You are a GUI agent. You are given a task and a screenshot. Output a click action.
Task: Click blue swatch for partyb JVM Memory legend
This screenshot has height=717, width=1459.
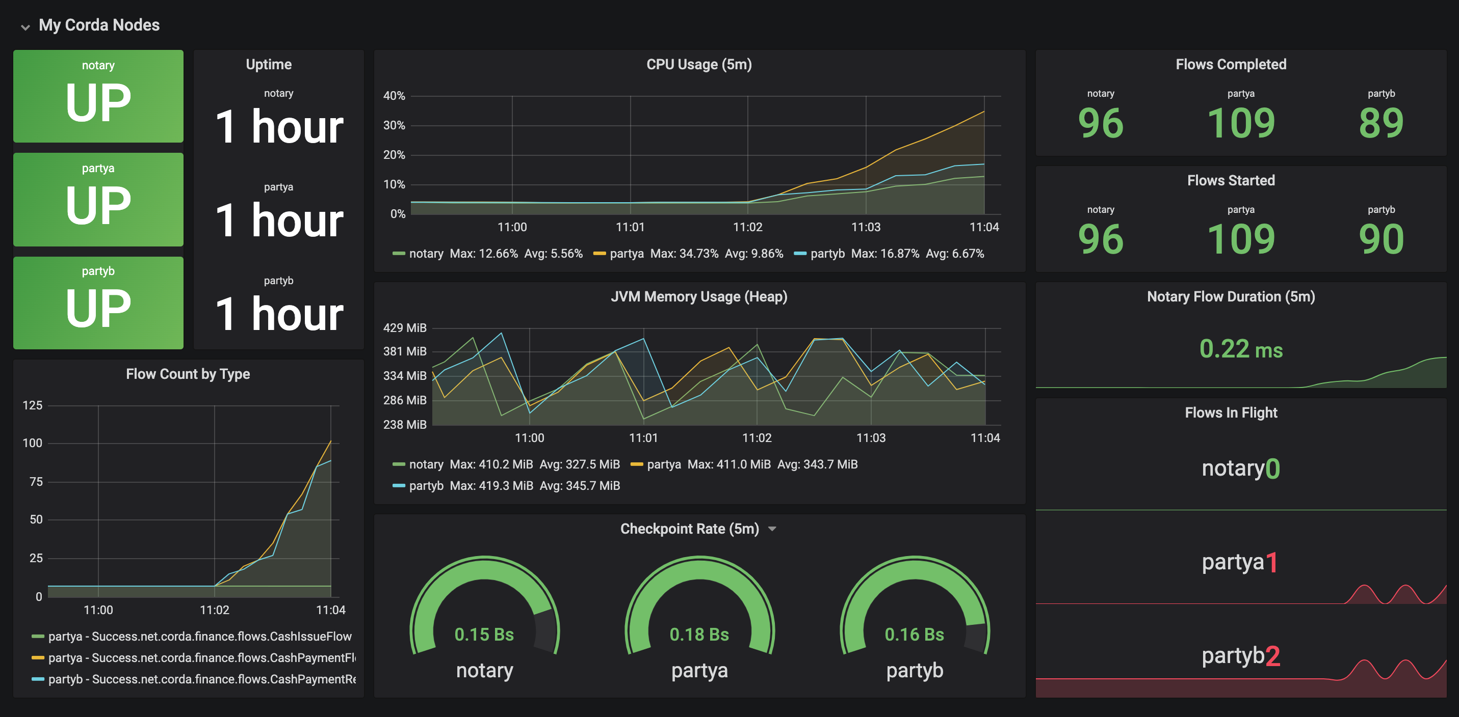coord(399,485)
